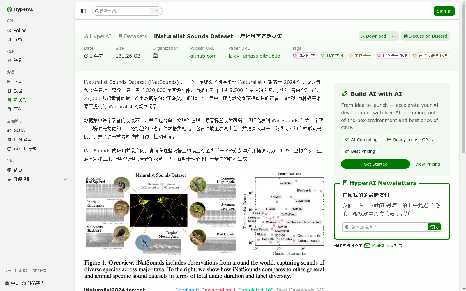Click the page vertical scrollbar thumb

[464, 79]
